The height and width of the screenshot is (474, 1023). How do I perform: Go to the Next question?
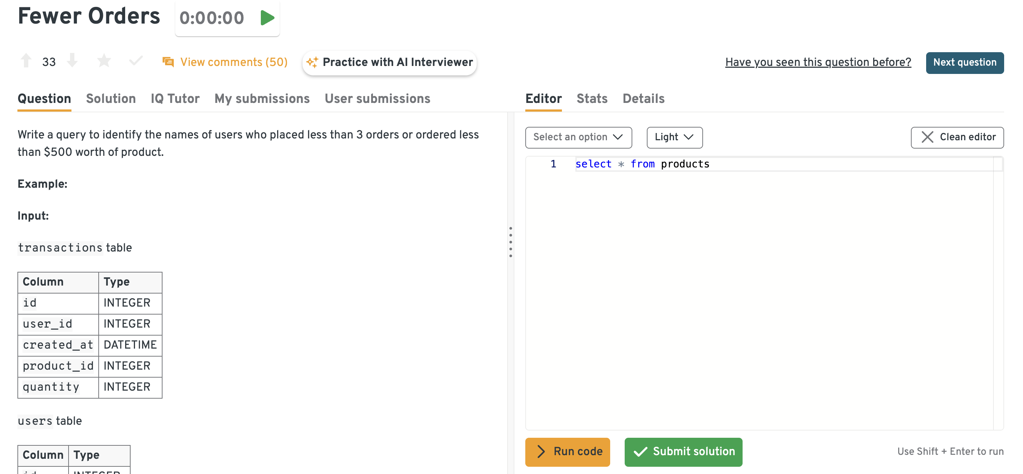click(964, 63)
